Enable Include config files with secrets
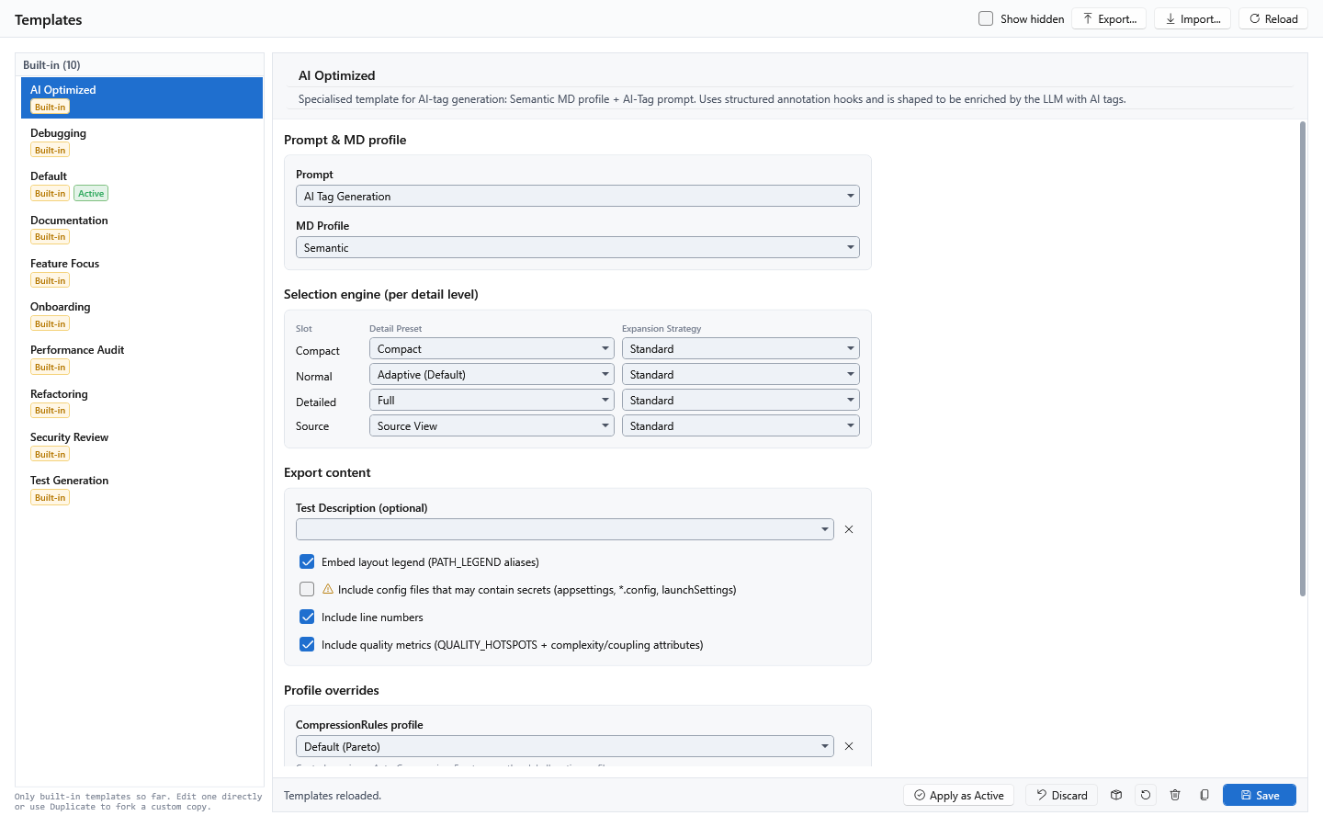1323x827 pixels. tap(307, 589)
